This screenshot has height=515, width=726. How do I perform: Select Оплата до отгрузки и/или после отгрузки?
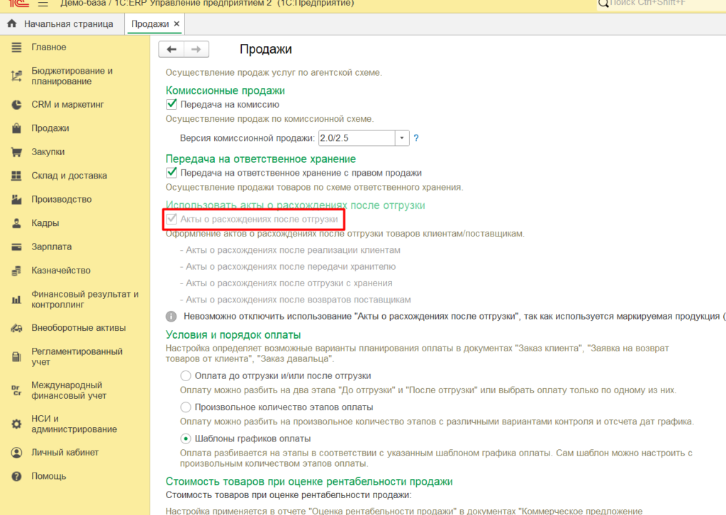click(186, 375)
